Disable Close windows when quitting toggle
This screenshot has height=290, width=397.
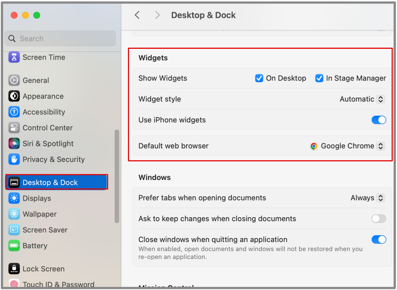378,239
